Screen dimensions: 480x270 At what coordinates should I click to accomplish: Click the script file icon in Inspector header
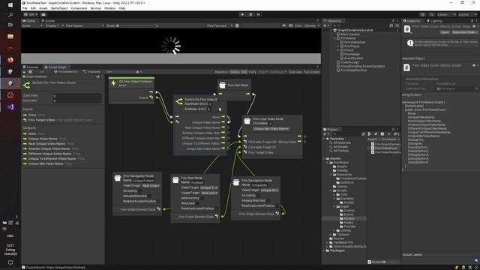point(407,29)
